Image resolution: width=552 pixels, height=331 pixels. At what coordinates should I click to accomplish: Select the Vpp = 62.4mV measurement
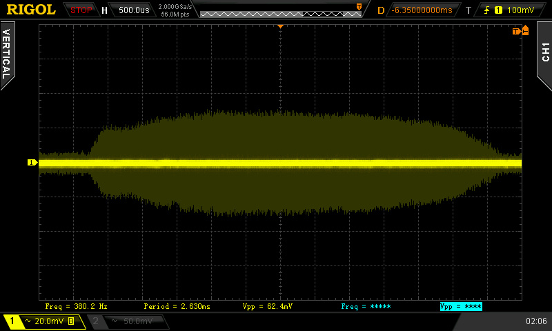(267, 306)
